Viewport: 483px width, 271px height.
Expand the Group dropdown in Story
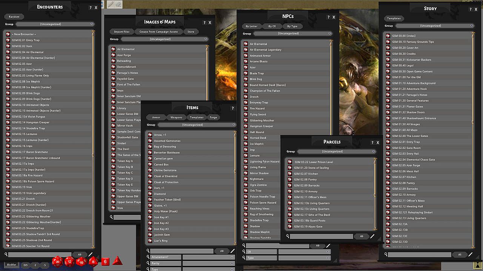pos(435,26)
